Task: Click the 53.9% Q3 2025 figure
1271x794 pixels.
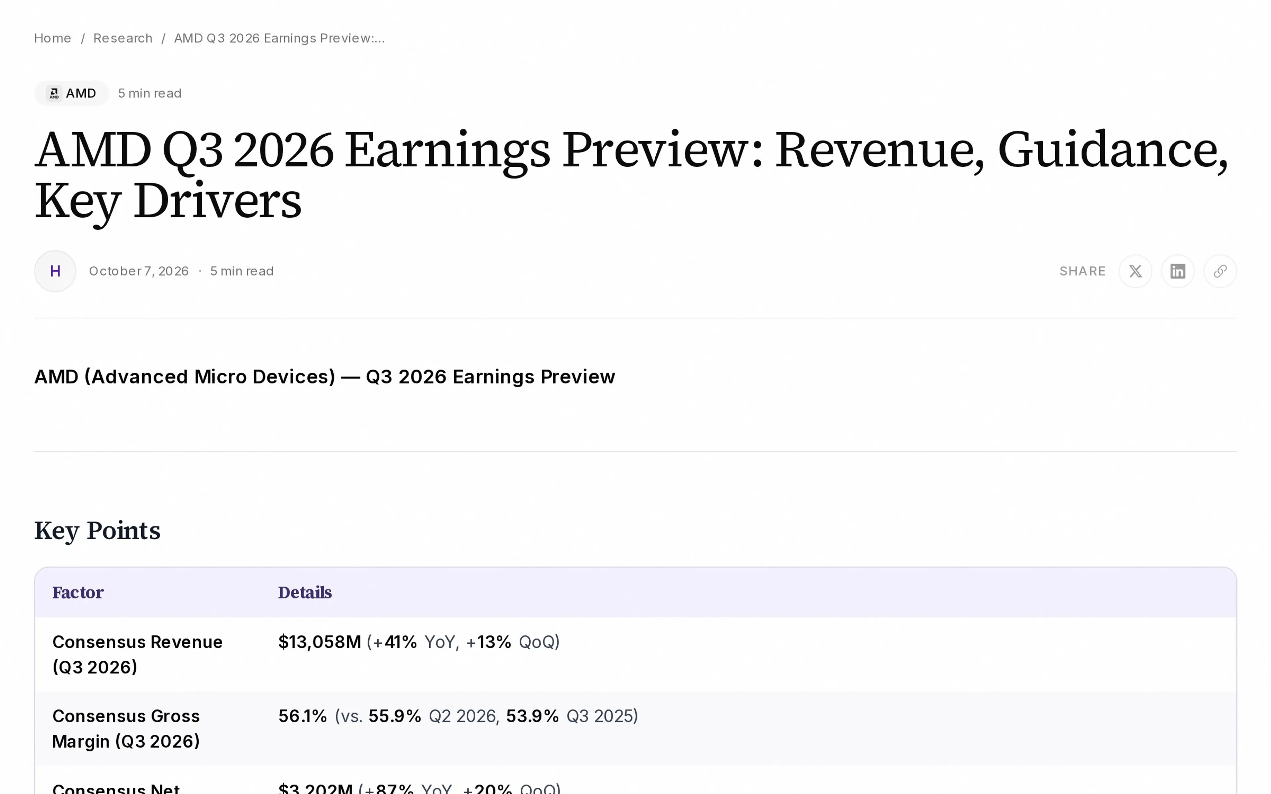Action: click(532, 716)
